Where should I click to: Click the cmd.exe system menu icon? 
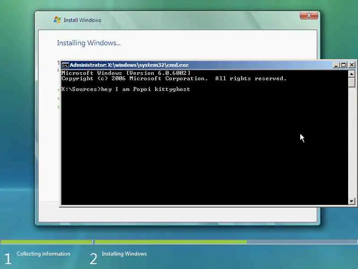[65, 65]
